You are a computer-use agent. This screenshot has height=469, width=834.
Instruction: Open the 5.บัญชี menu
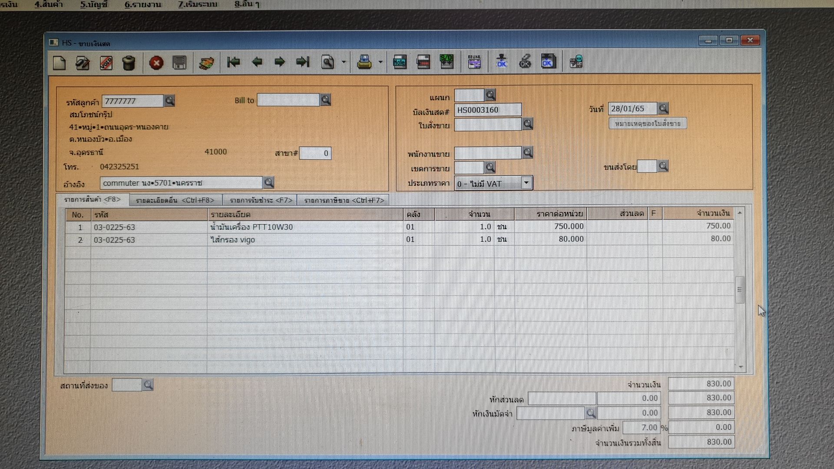(94, 4)
